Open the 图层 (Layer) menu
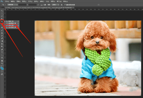143x98 pixels. [x=24, y=2]
